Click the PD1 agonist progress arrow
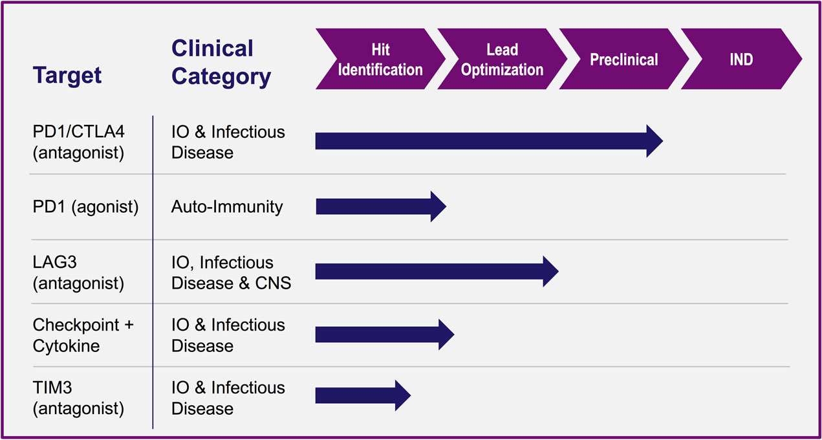 click(x=381, y=206)
